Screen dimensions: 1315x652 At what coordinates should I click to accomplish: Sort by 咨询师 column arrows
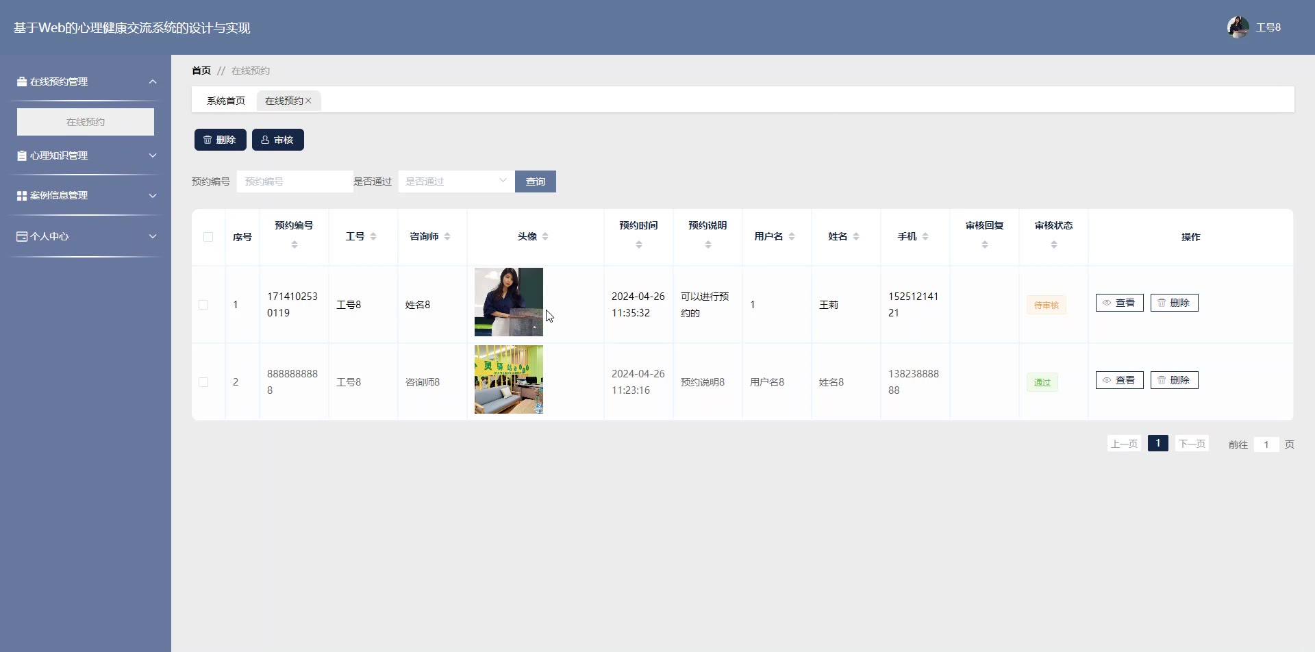pos(447,236)
